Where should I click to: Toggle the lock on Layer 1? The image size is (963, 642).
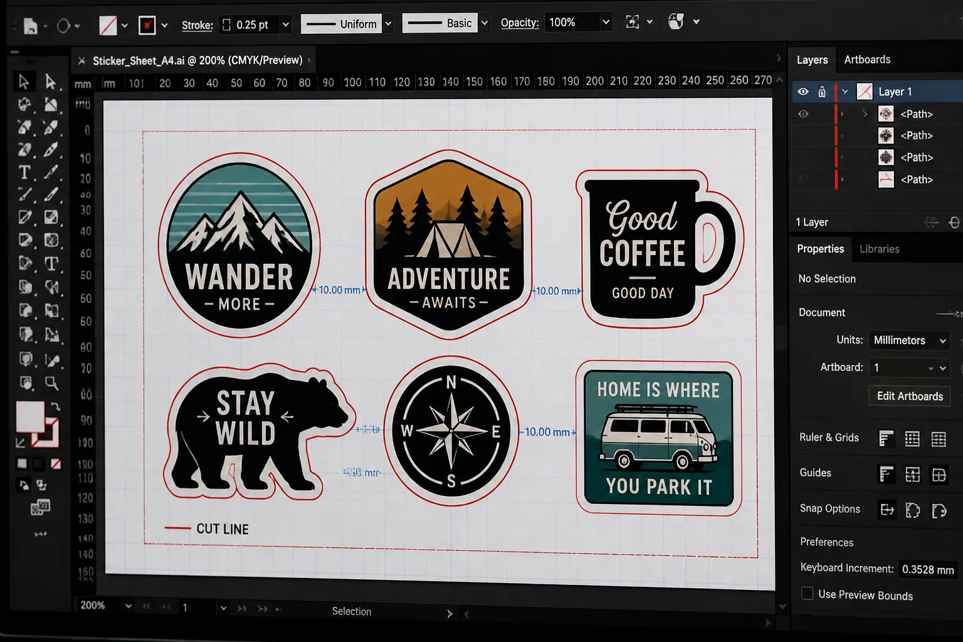point(822,92)
